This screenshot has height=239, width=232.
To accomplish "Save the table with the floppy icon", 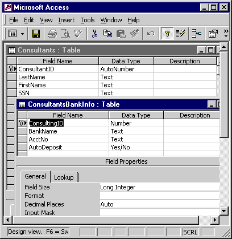I will pyautogui.click(x=36, y=34).
